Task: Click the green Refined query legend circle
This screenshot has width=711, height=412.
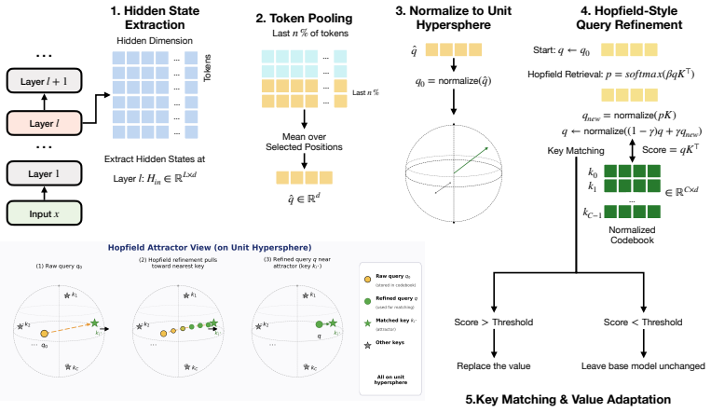Action: 368,302
